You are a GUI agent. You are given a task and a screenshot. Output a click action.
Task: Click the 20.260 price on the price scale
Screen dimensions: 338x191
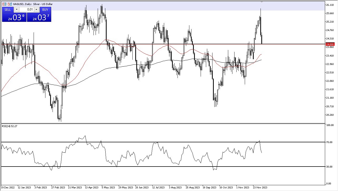(330, 115)
